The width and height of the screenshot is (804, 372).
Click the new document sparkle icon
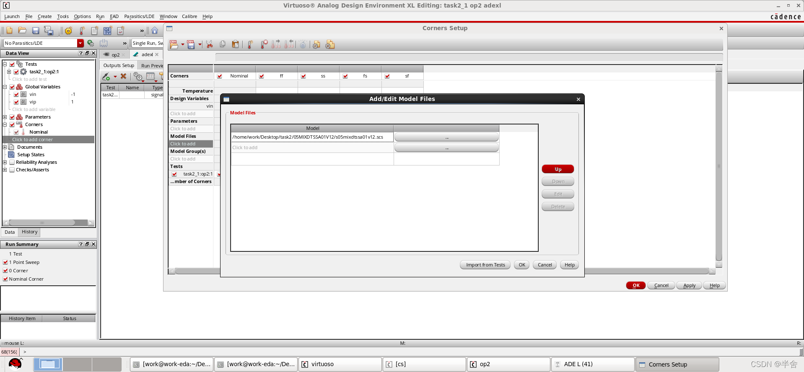(x=95, y=31)
